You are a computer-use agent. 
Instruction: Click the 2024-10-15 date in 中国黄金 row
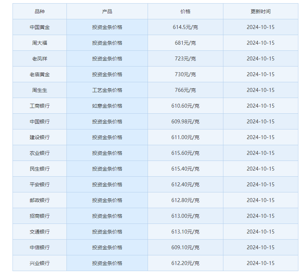(261, 27)
